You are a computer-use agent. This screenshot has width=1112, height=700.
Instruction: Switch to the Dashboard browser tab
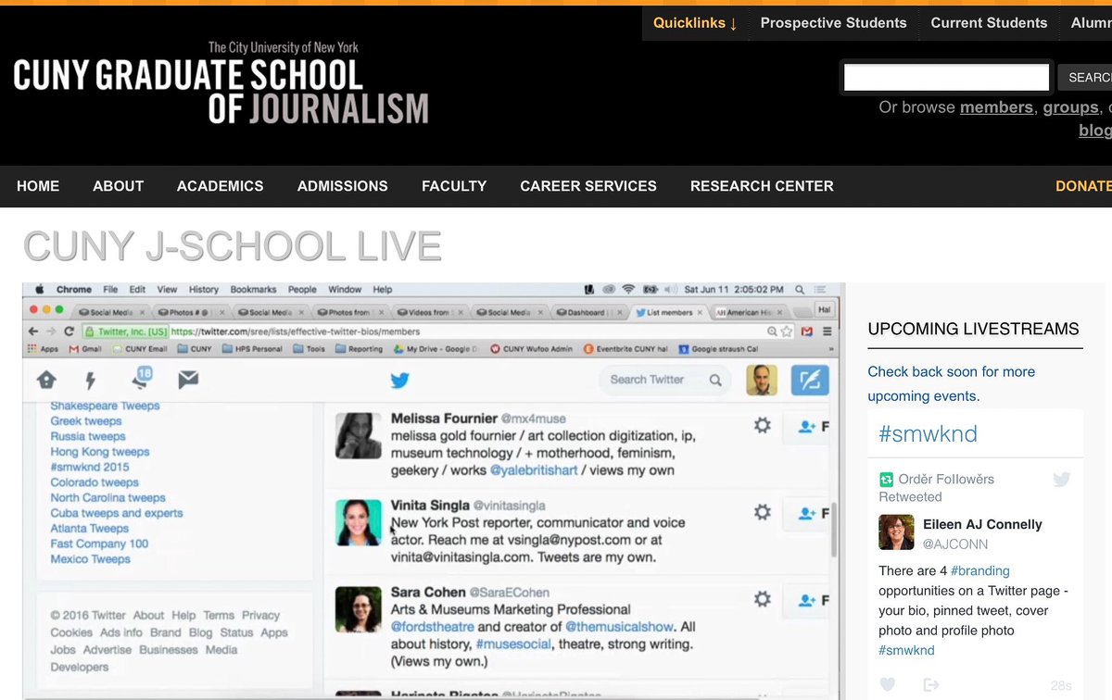pyautogui.click(x=589, y=312)
